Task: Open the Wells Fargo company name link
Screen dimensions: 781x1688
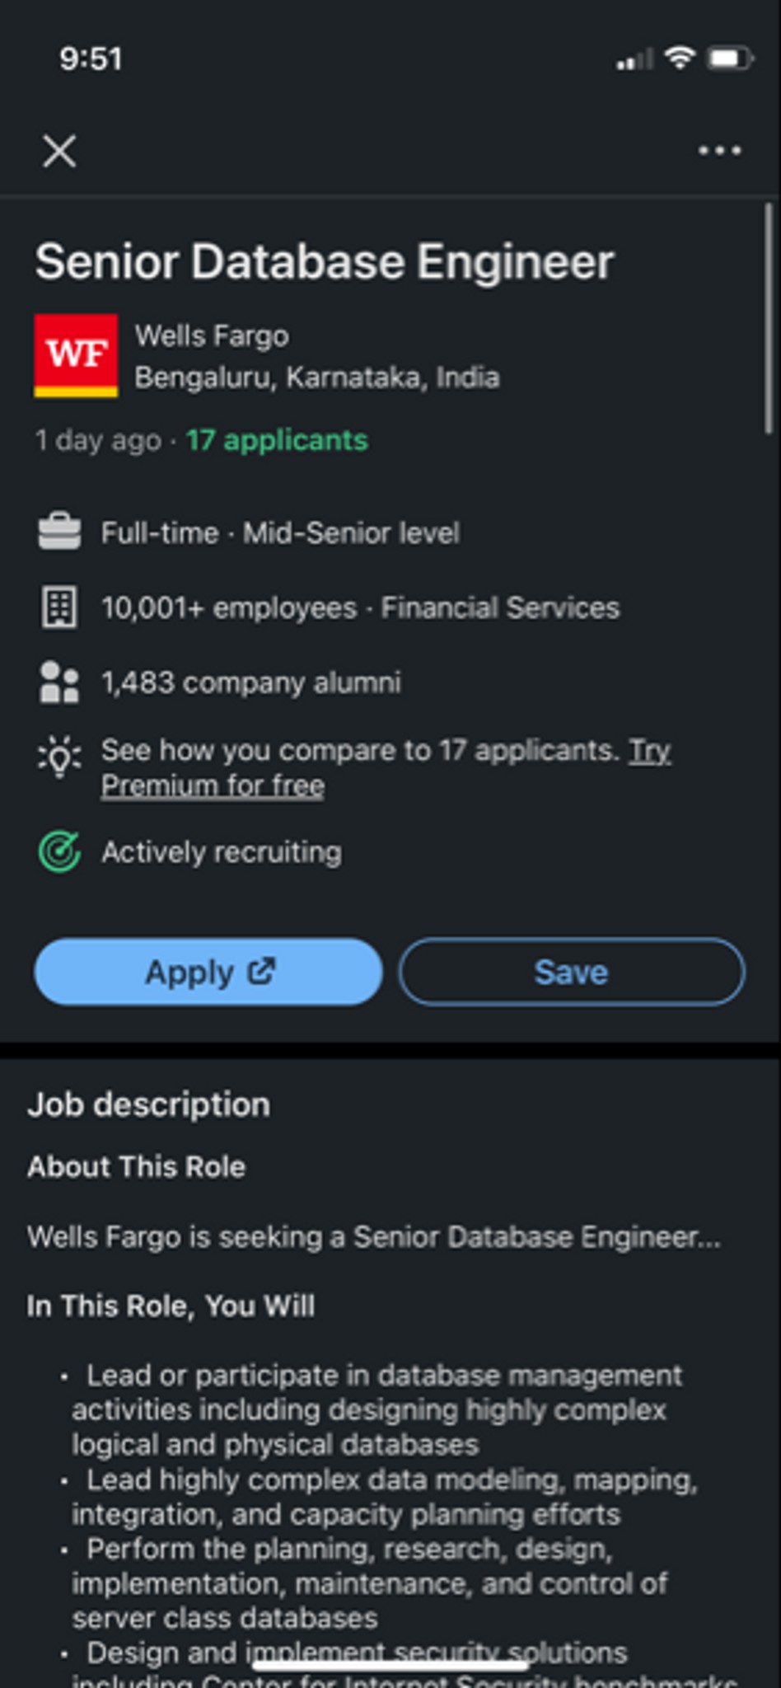Action: [x=212, y=336]
